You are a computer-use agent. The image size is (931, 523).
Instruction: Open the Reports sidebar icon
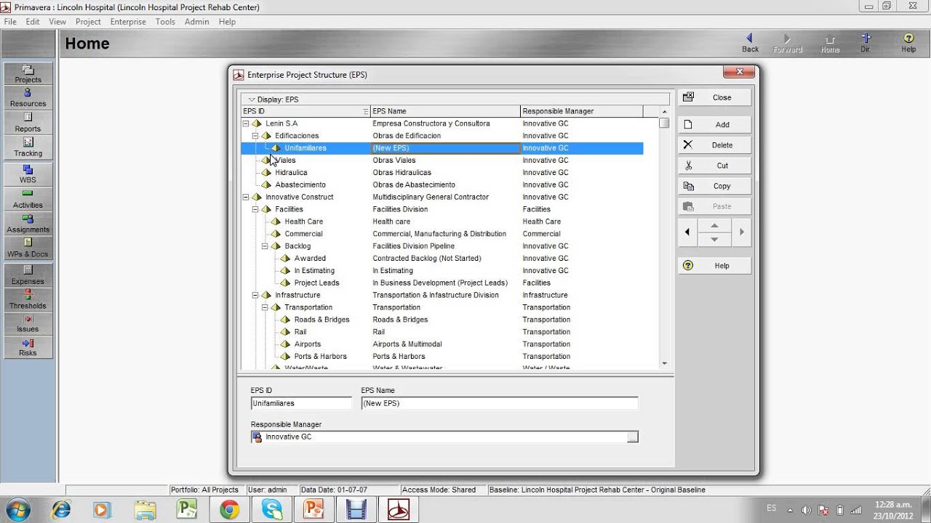click(28, 123)
